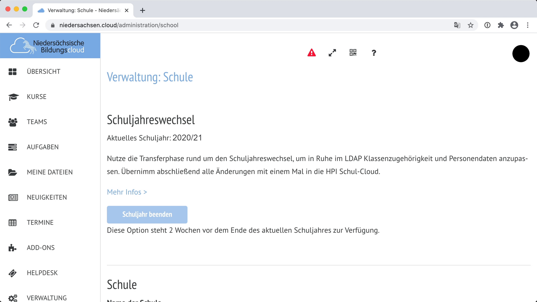Open the QR code generator icon
This screenshot has width=537, height=302.
pyautogui.click(x=353, y=53)
